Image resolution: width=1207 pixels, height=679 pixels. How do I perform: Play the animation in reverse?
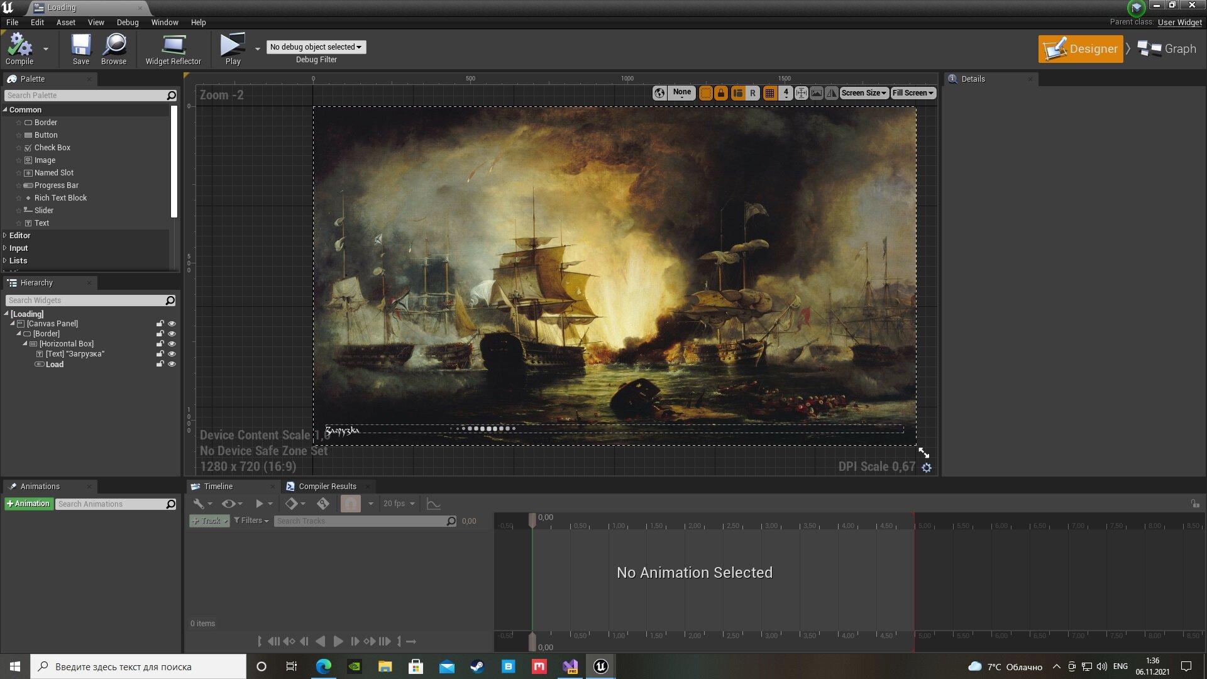[x=321, y=641]
